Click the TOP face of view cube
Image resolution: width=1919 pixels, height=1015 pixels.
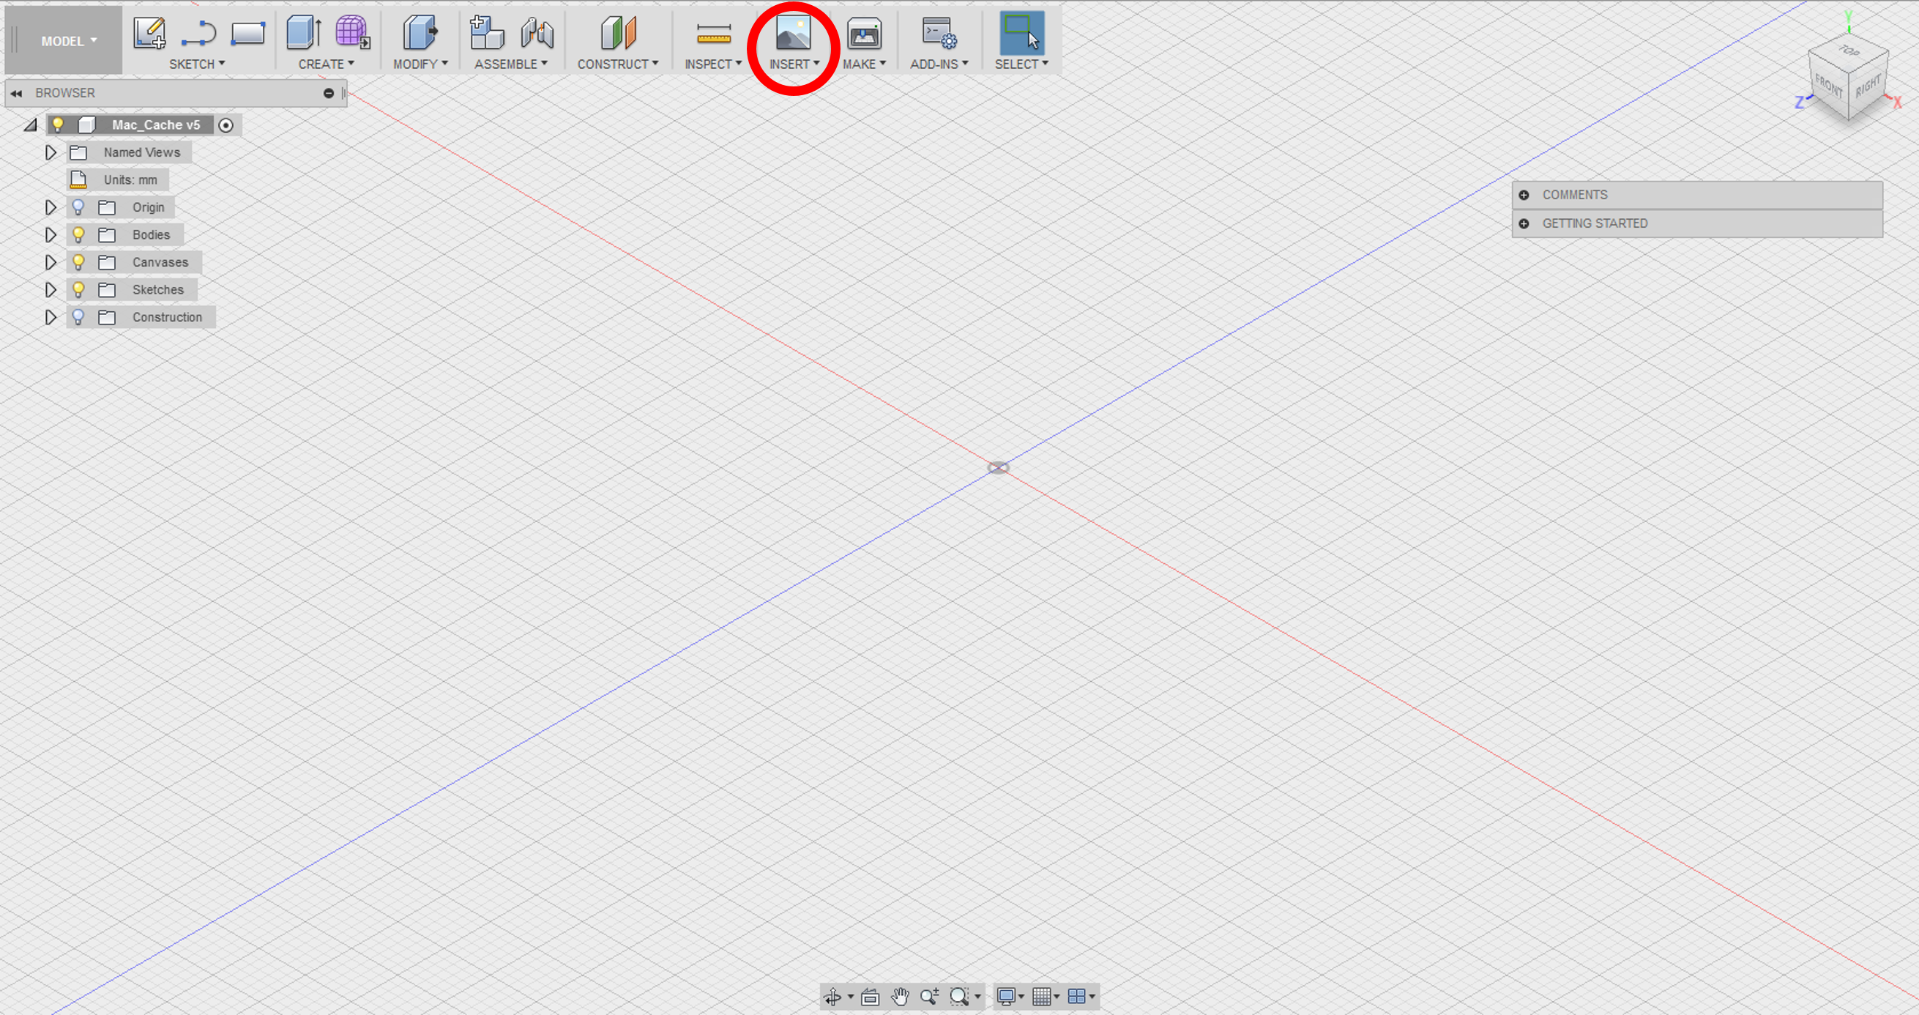click(1848, 52)
